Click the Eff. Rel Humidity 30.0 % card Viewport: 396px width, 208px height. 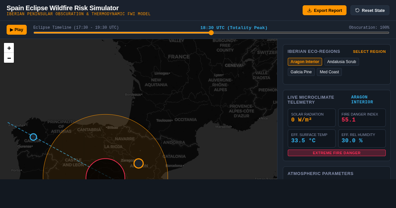click(362, 138)
